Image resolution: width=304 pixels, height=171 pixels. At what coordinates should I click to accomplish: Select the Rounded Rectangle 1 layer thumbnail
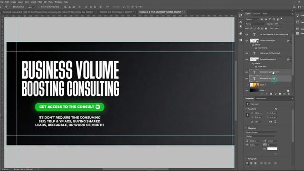(254, 59)
